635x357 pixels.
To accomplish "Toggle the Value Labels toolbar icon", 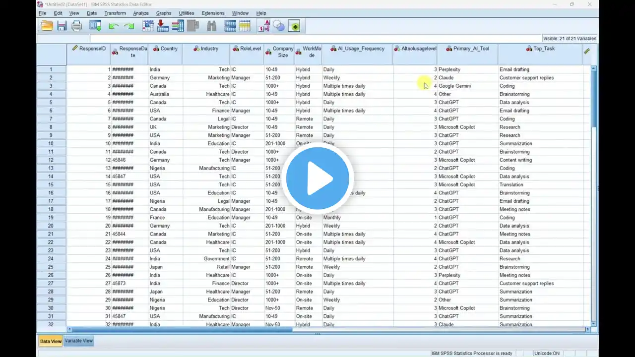I will click(x=263, y=26).
